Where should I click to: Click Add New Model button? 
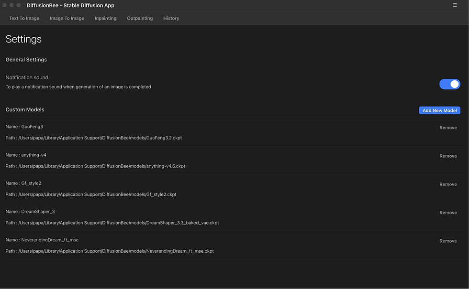(439, 110)
